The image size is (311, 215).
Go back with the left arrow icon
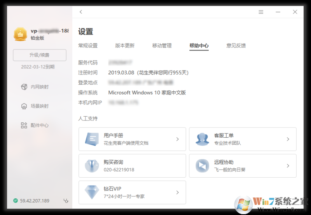point(81,12)
